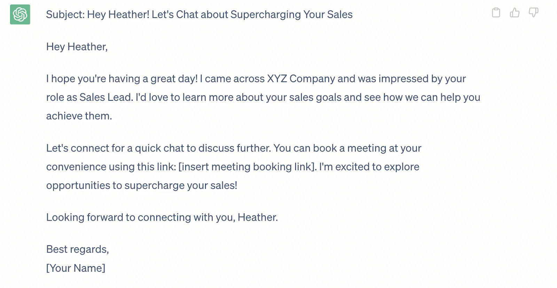
Task: Click the ChatGPT logo avatar
Action: click(x=20, y=15)
